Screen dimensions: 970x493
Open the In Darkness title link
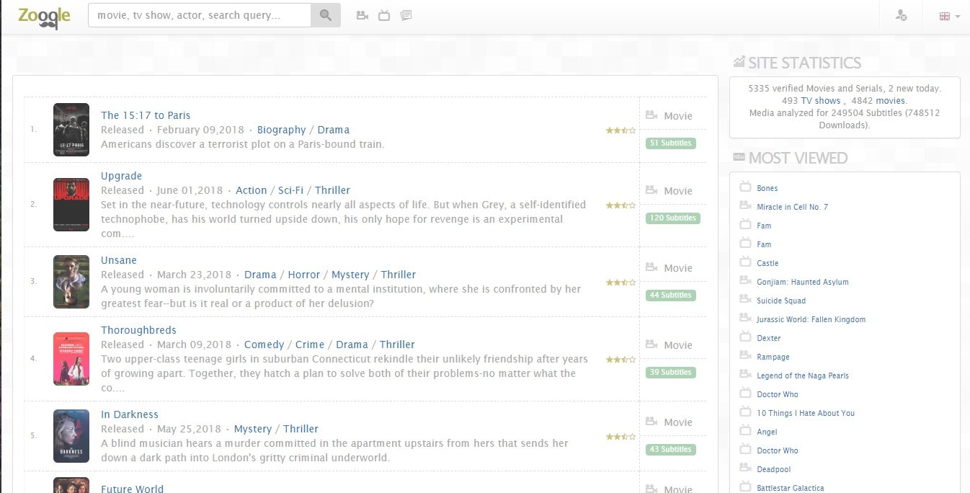click(130, 414)
